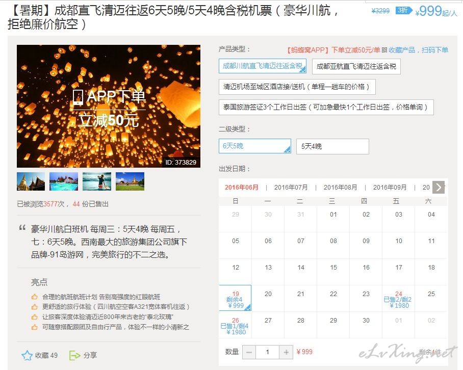Viewport: 463px width, 370px height.
Task: Switch to the 2016年09月 month tab
Action: (x=390, y=188)
